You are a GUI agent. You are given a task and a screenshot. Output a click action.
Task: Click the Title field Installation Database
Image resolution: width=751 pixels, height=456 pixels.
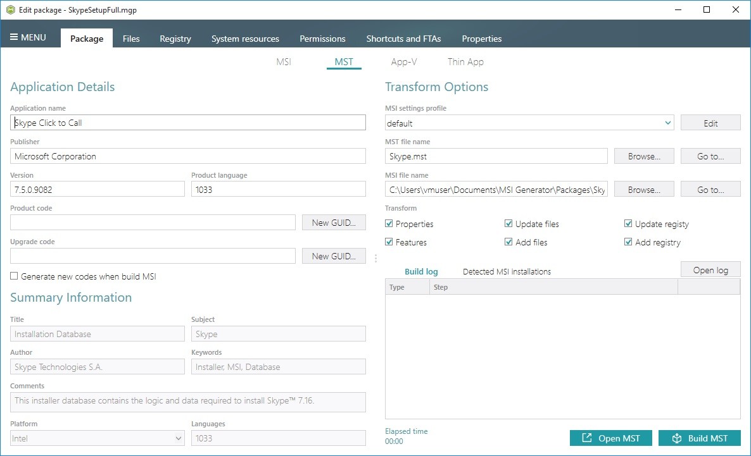[x=98, y=334]
